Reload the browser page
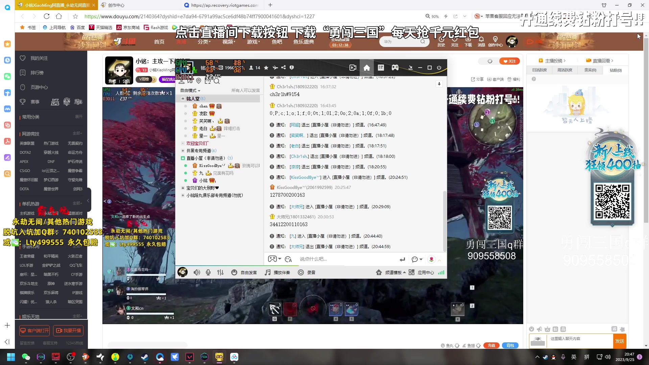 coord(47,16)
